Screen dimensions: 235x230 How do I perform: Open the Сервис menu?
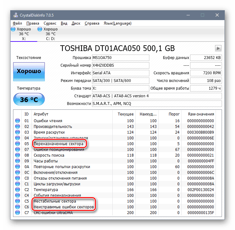[x=50, y=23]
